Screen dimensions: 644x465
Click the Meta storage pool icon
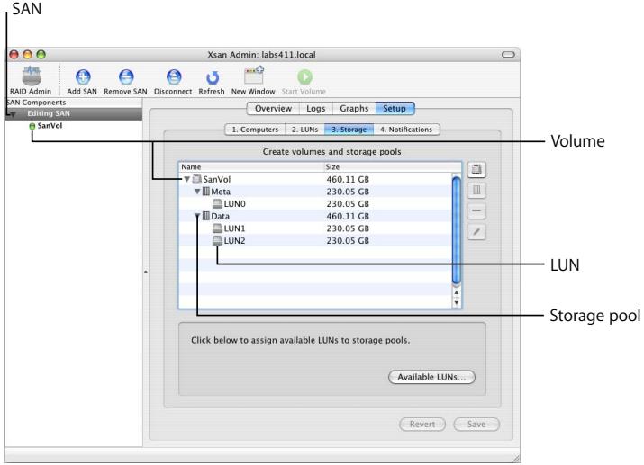205,191
